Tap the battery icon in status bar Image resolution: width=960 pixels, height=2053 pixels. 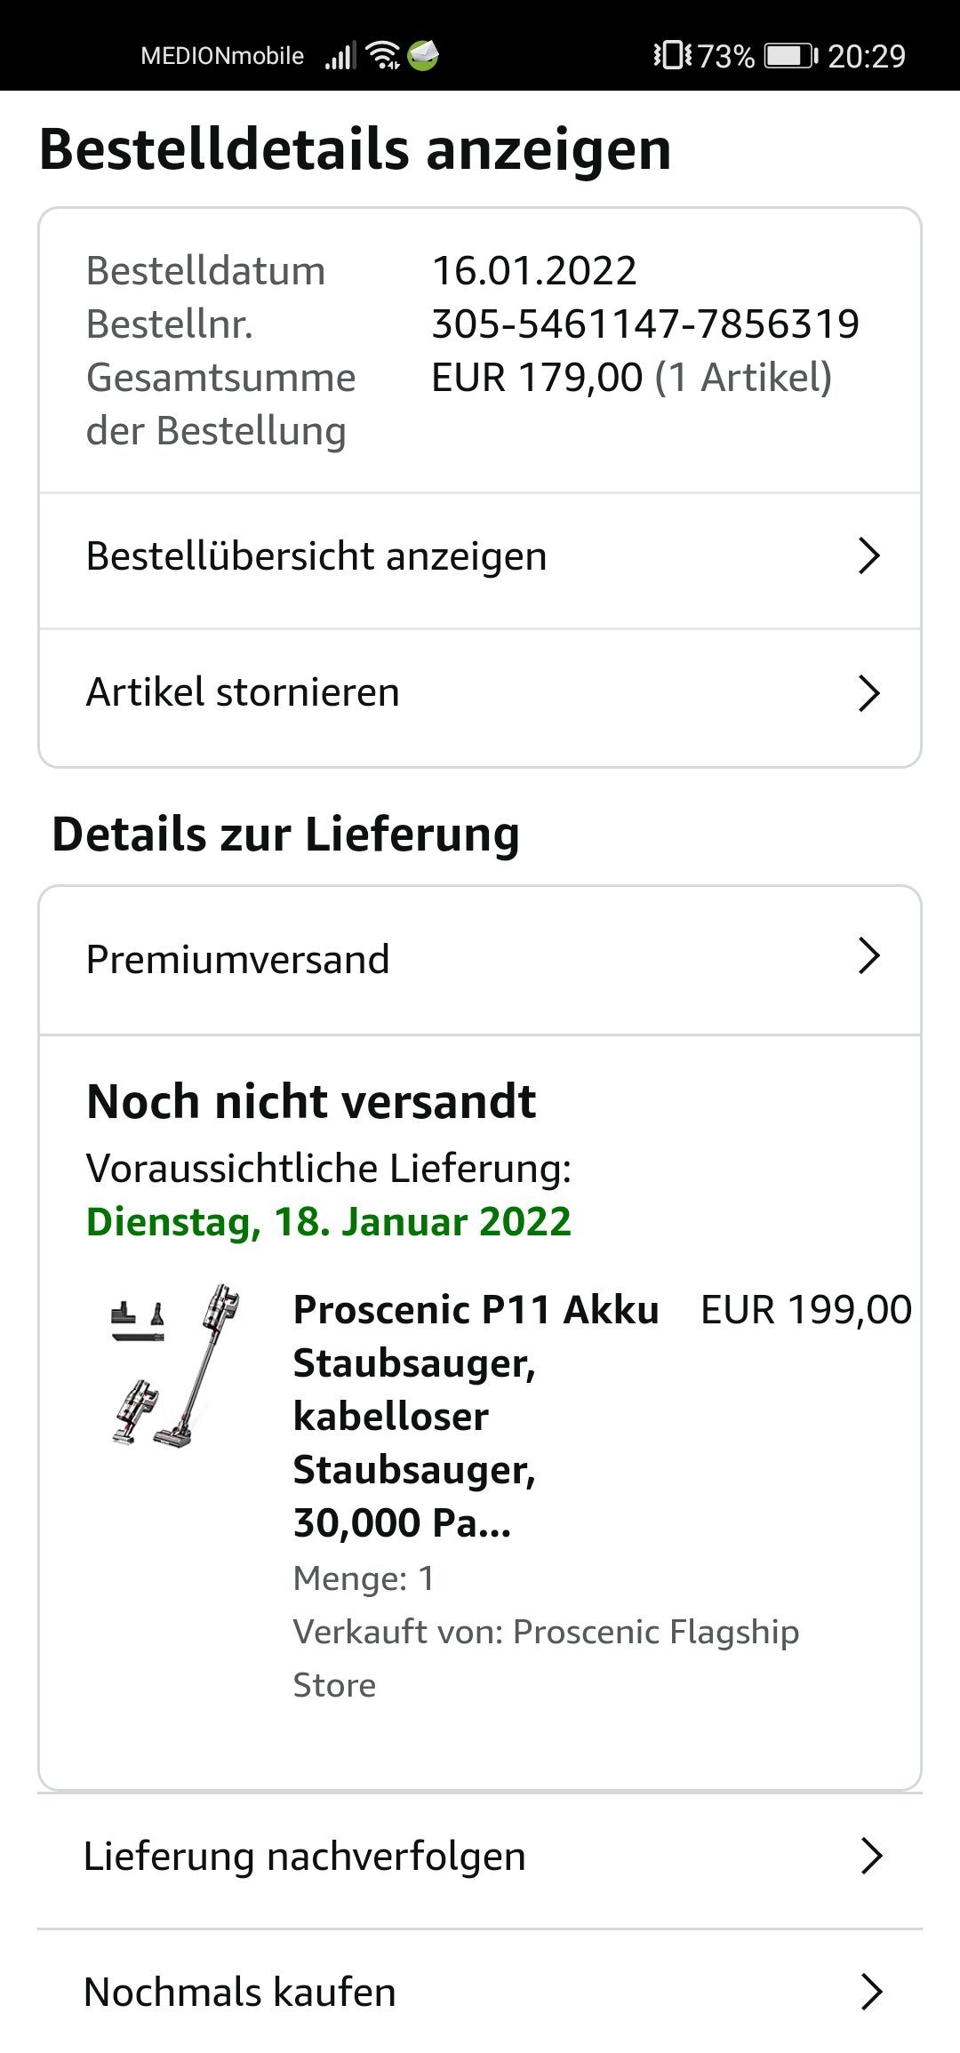791,56
